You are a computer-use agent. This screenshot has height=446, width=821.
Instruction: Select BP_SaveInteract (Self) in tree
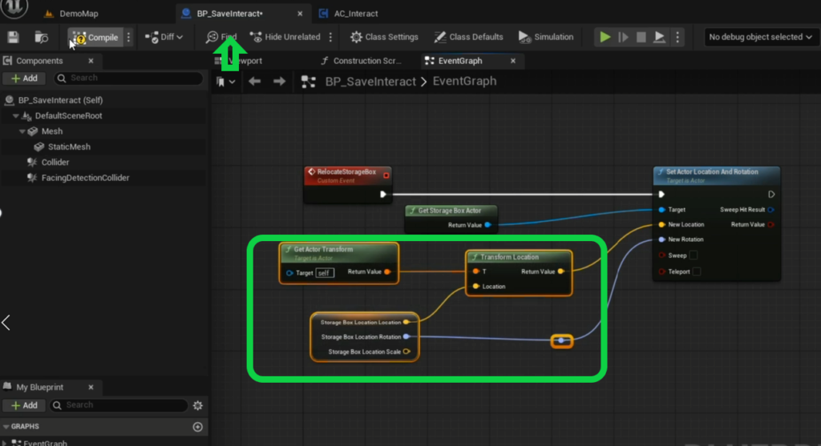click(x=60, y=100)
